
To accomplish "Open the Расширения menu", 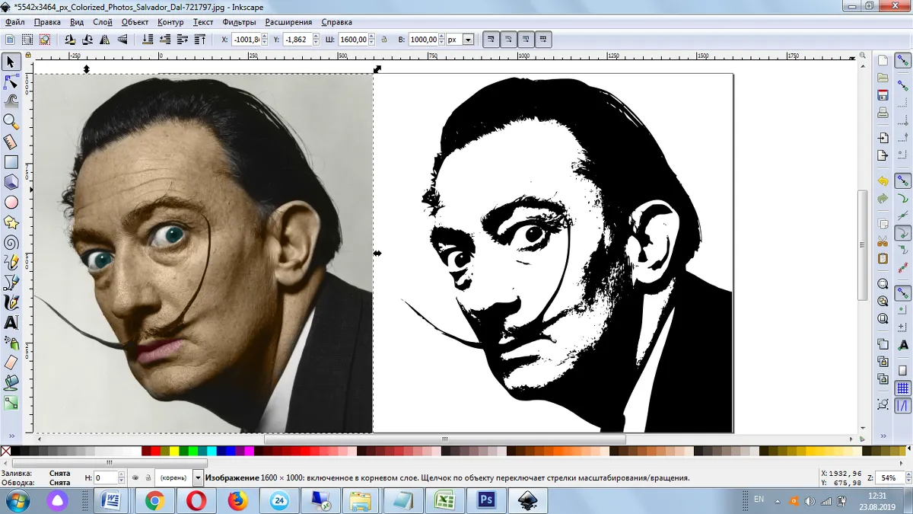I will (x=288, y=22).
